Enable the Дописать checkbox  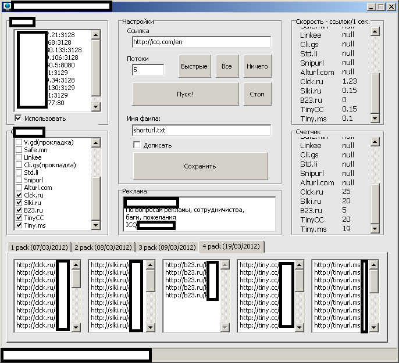pyautogui.click(x=137, y=145)
